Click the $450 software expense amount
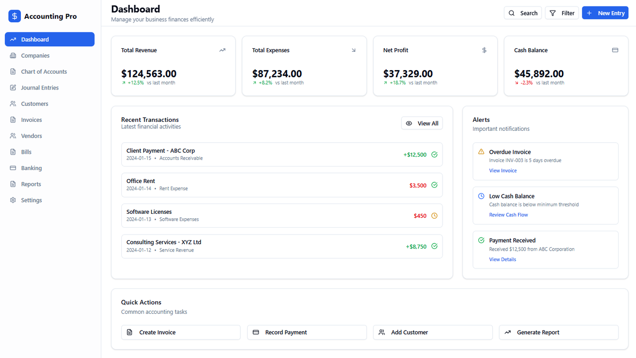 [420, 216]
